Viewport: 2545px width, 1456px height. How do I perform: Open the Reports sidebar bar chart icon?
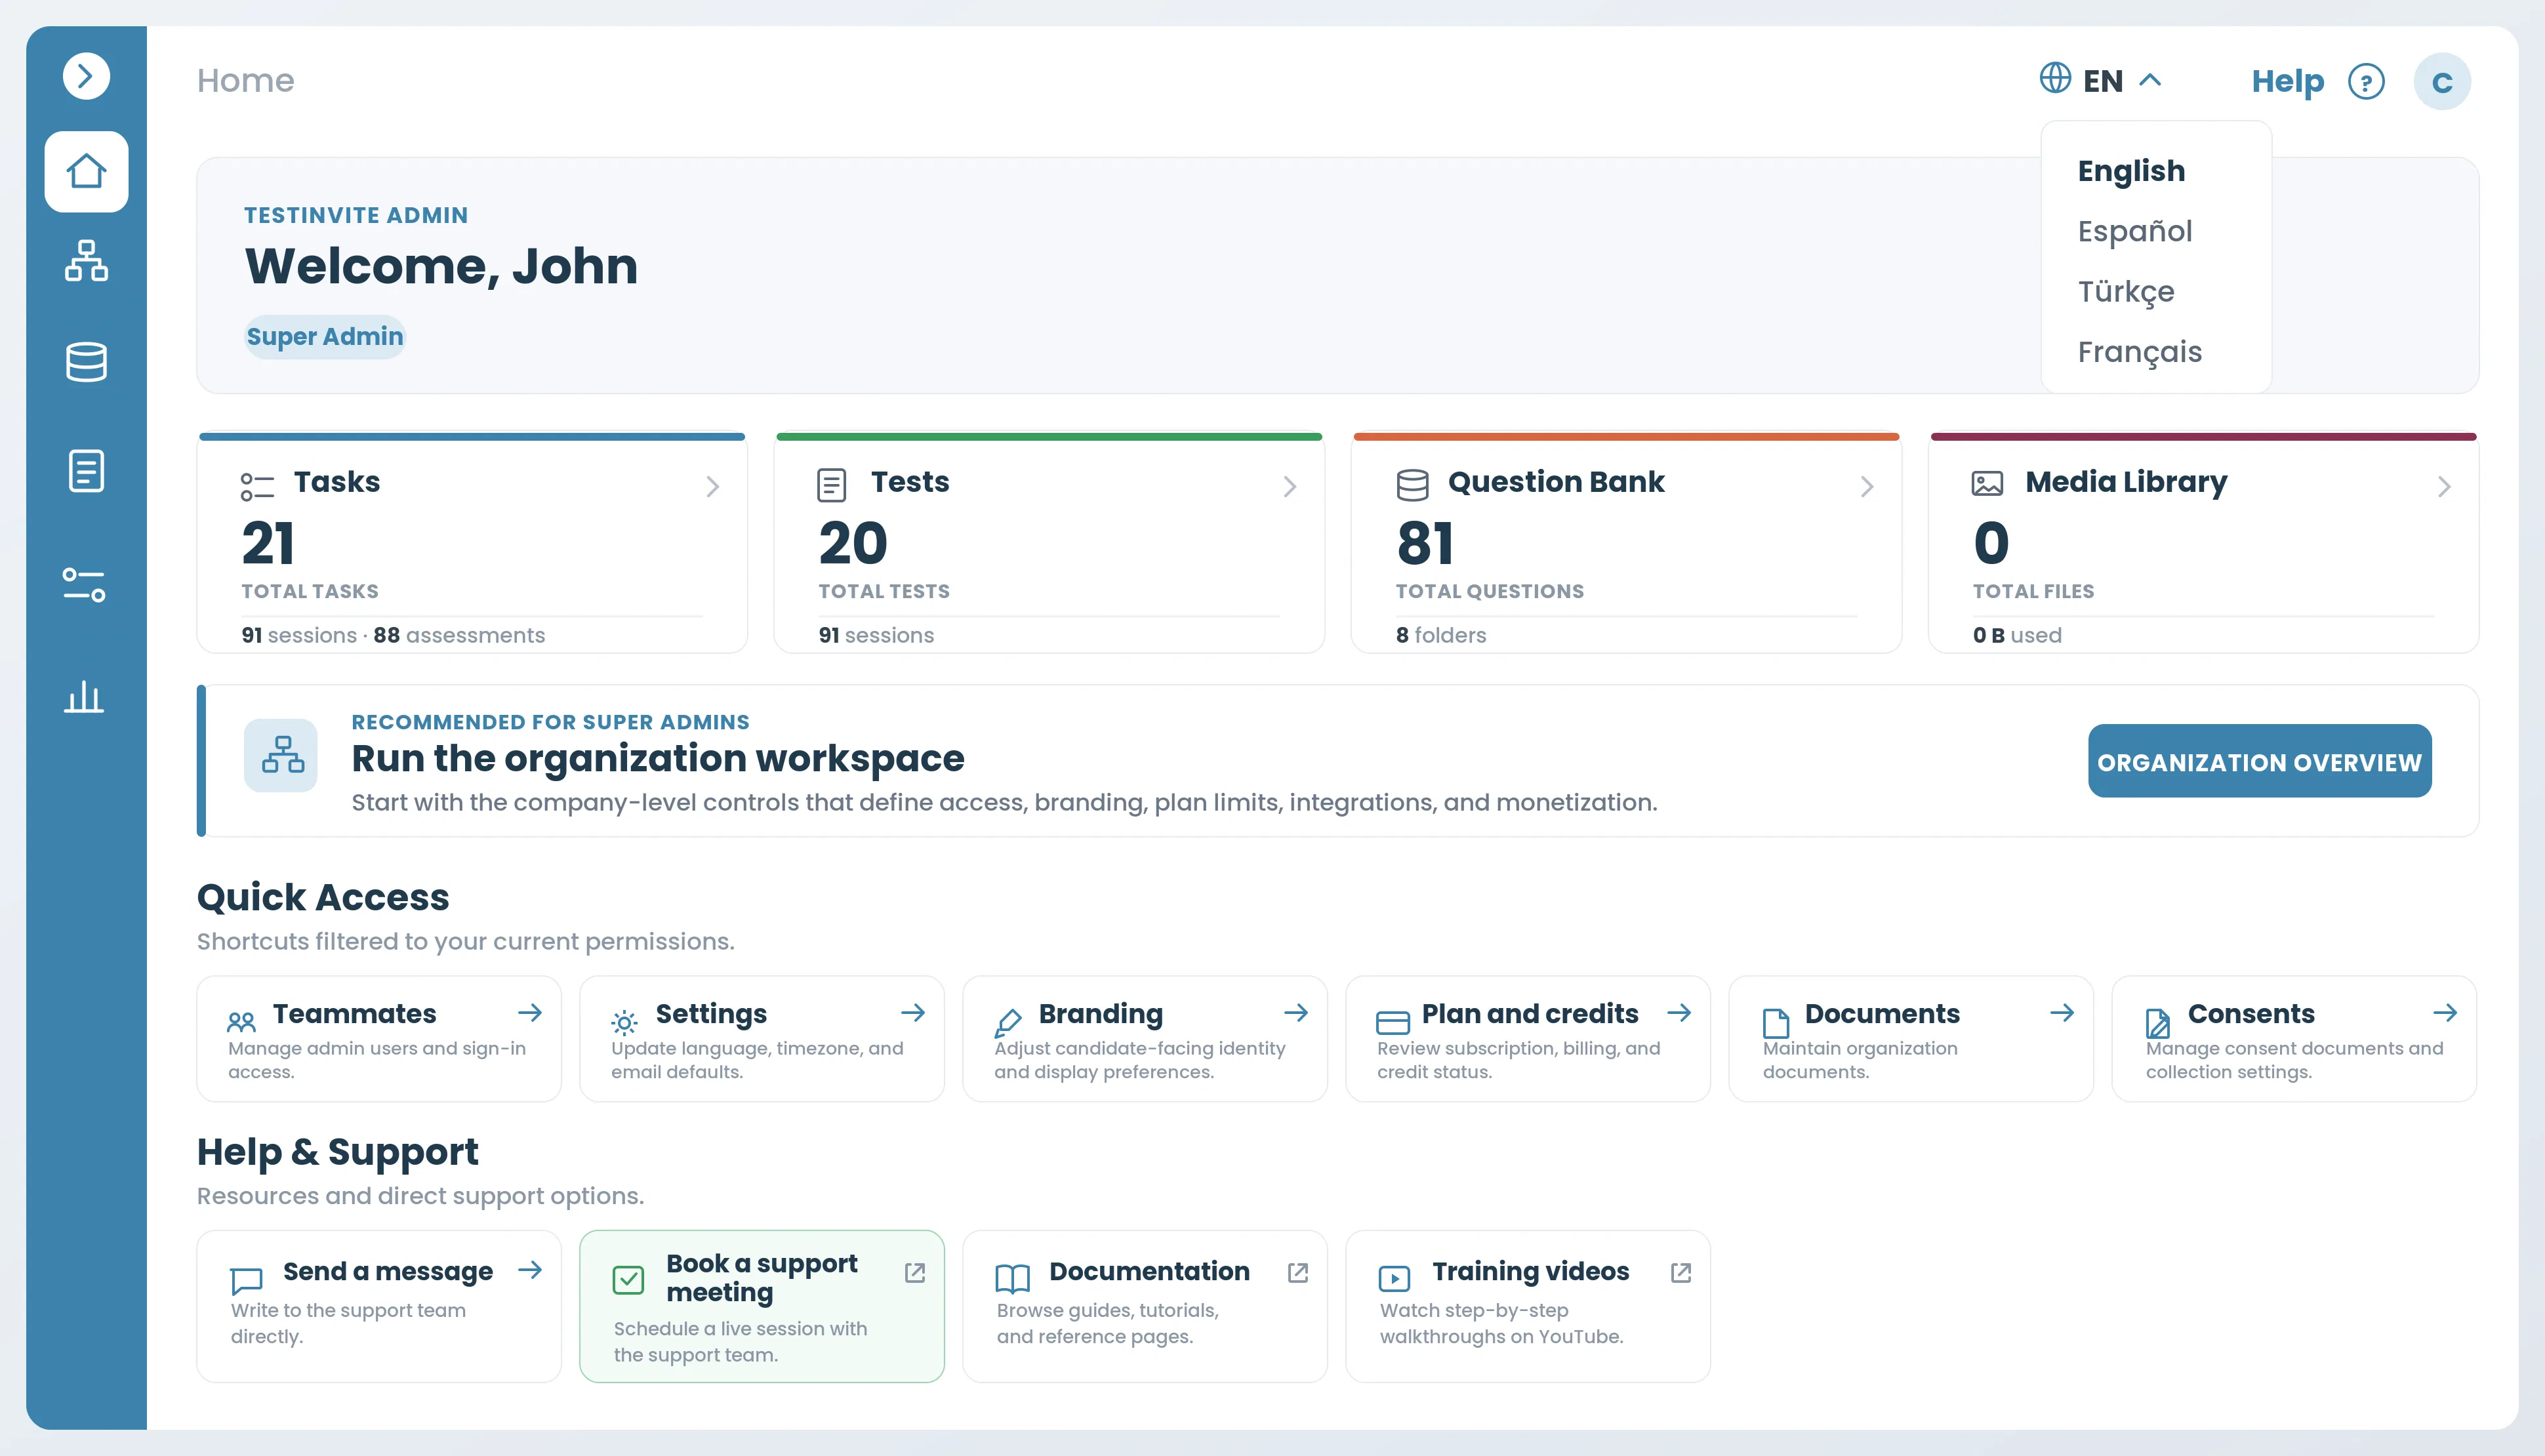(x=84, y=697)
